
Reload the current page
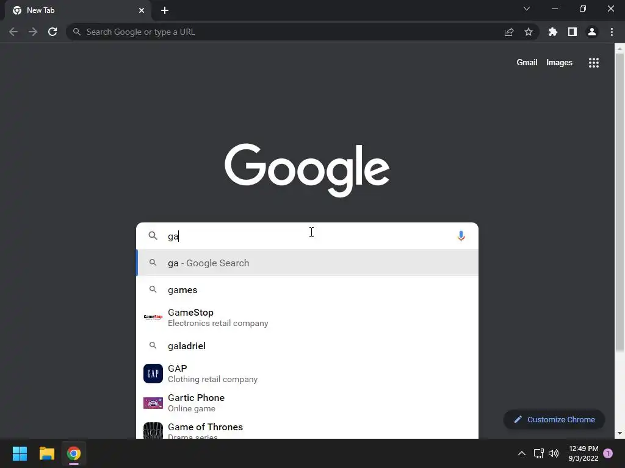tap(52, 32)
